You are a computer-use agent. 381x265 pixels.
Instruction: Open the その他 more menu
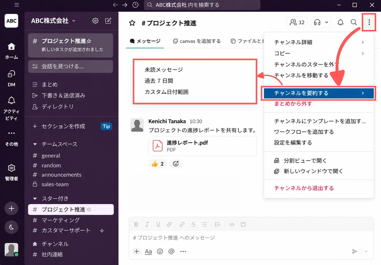[11, 138]
